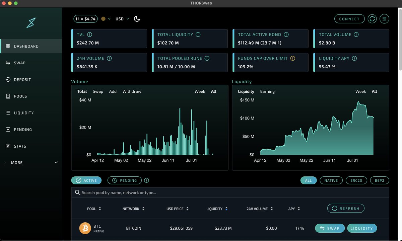Select the Withdraw tab in Volume chart
The width and height of the screenshot is (402, 241).
[x=132, y=91]
